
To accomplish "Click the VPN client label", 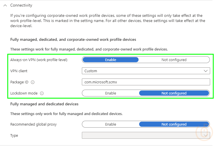I will 19,71.
